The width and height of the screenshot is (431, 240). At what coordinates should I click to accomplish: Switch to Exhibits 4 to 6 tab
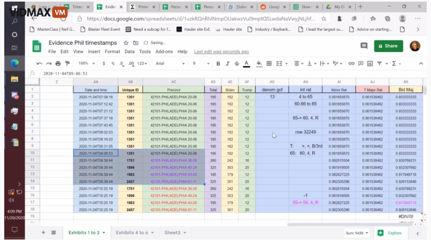[134, 233]
